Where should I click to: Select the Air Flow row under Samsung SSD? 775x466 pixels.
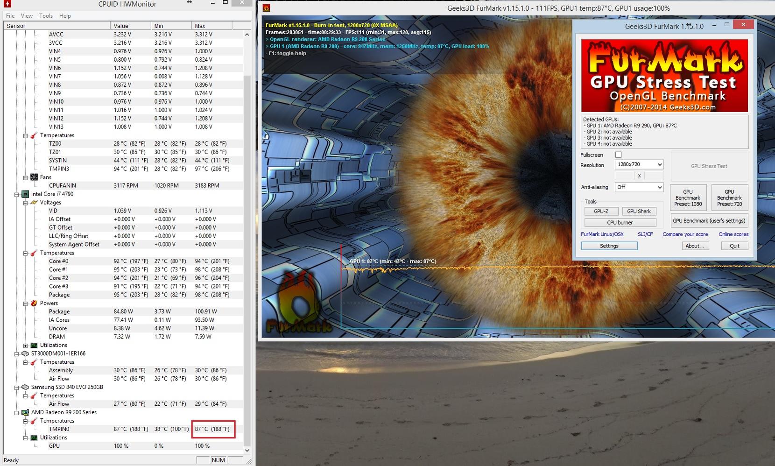point(123,404)
